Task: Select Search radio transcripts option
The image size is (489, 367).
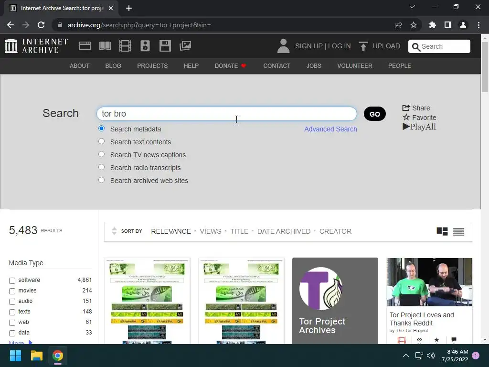Action: pos(101,167)
